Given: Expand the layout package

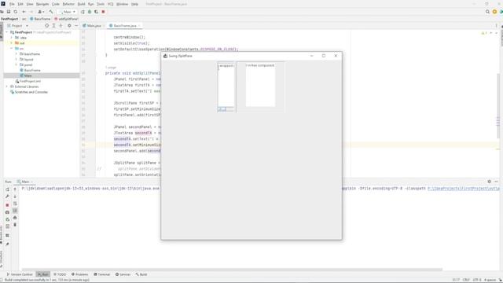Looking at the screenshot, I should tap(17, 60).
